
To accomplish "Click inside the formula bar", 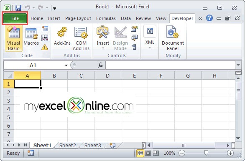I will (x=170, y=65).
